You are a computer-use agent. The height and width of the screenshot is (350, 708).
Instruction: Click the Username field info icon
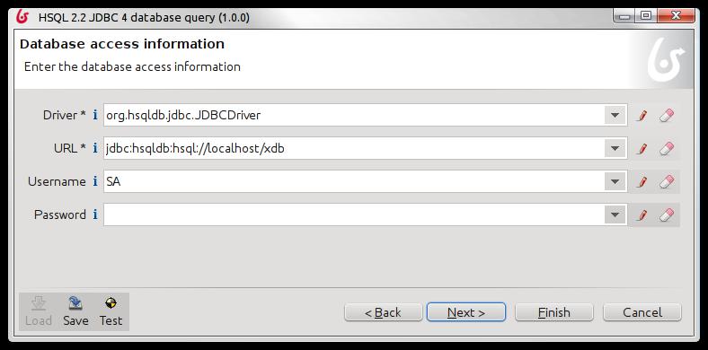click(95, 181)
